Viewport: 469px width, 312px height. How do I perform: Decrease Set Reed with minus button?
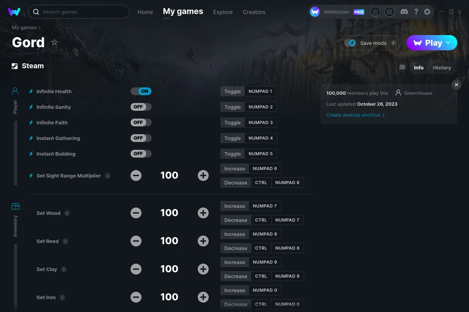[136, 241]
